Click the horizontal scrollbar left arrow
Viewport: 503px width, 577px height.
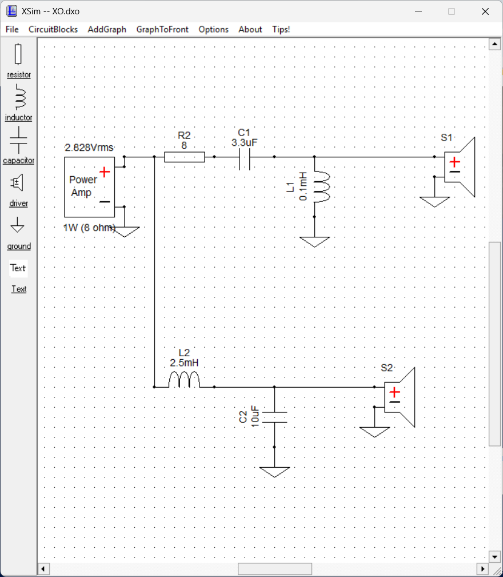point(43,569)
